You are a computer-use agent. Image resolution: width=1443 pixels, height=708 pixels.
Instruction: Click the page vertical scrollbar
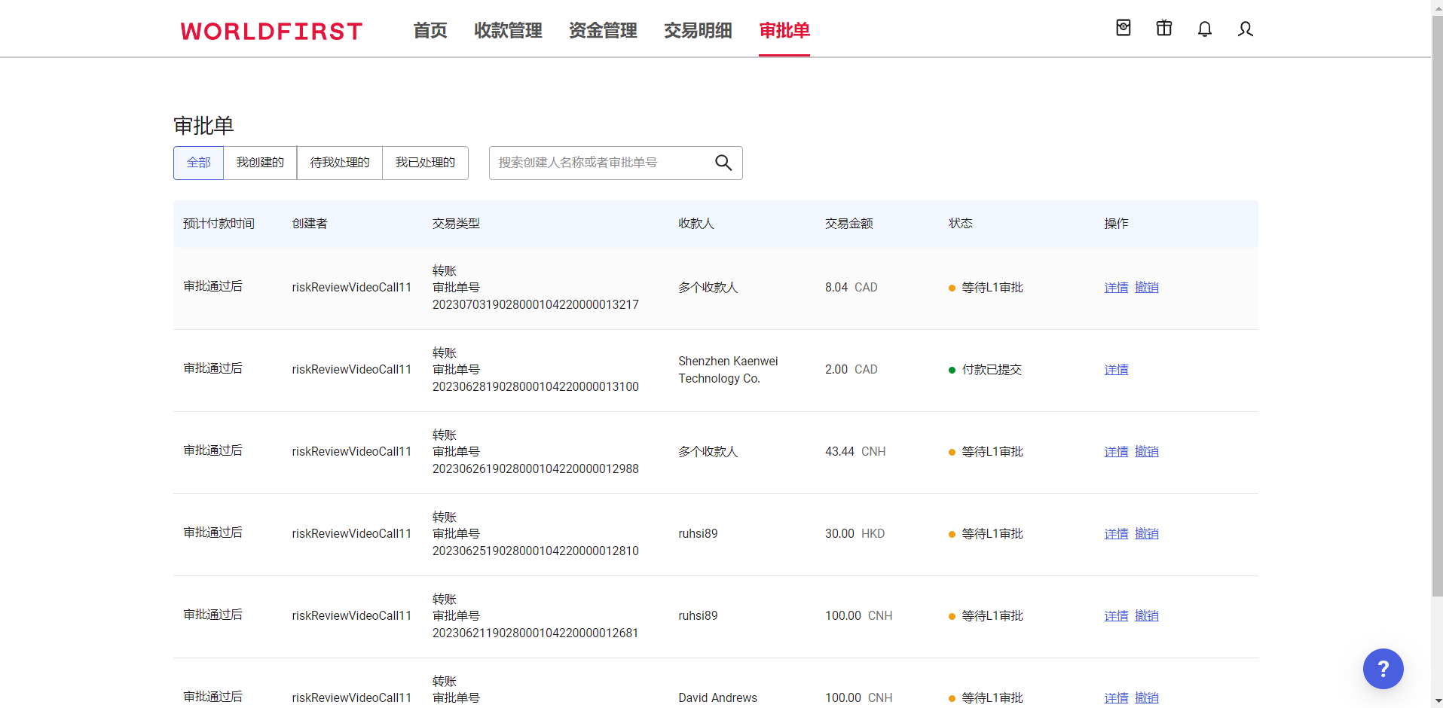click(1437, 301)
